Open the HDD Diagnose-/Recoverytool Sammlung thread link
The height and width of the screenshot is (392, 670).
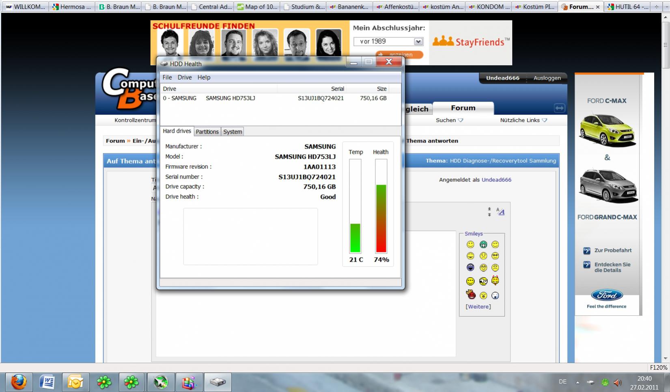503,161
